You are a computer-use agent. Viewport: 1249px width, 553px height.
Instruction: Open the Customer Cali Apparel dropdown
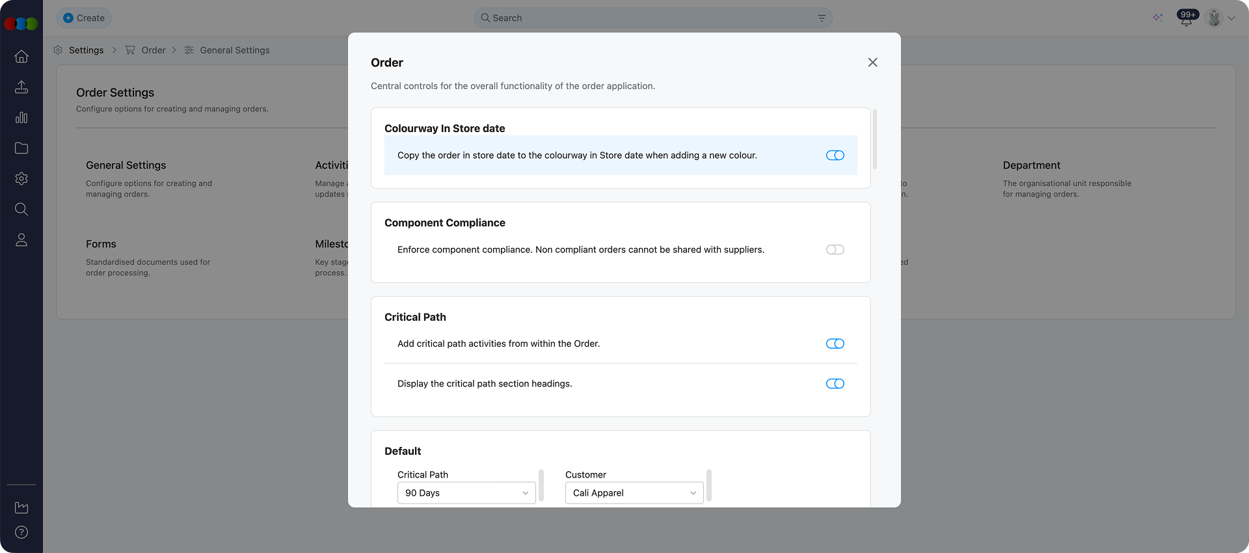pyautogui.click(x=634, y=493)
